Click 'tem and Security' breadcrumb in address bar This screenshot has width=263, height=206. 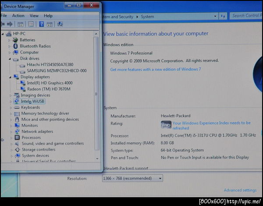pos(117,17)
